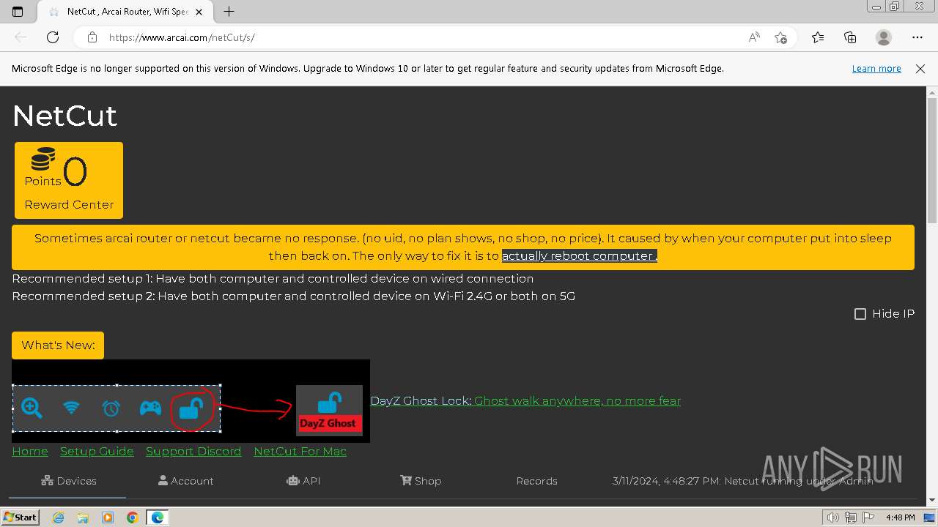
Task: Open the Setup Guide link
Action: 97,452
